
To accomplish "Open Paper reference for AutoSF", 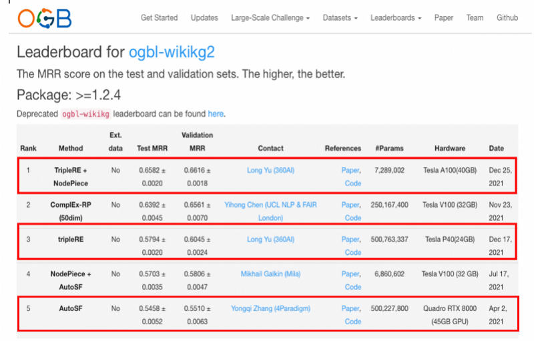I will tap(351, 308).
